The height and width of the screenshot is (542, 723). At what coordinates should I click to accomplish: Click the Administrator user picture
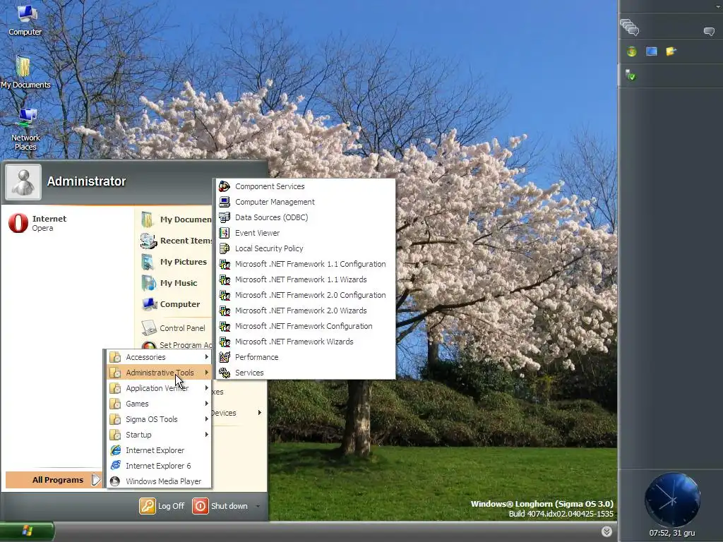point(23,181)
